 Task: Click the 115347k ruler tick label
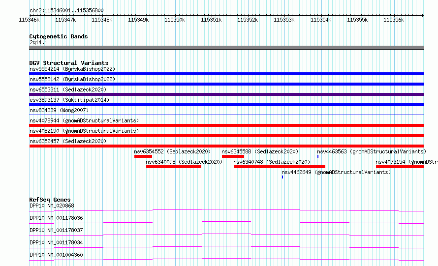pyautogui.click(x=65, y=20)
